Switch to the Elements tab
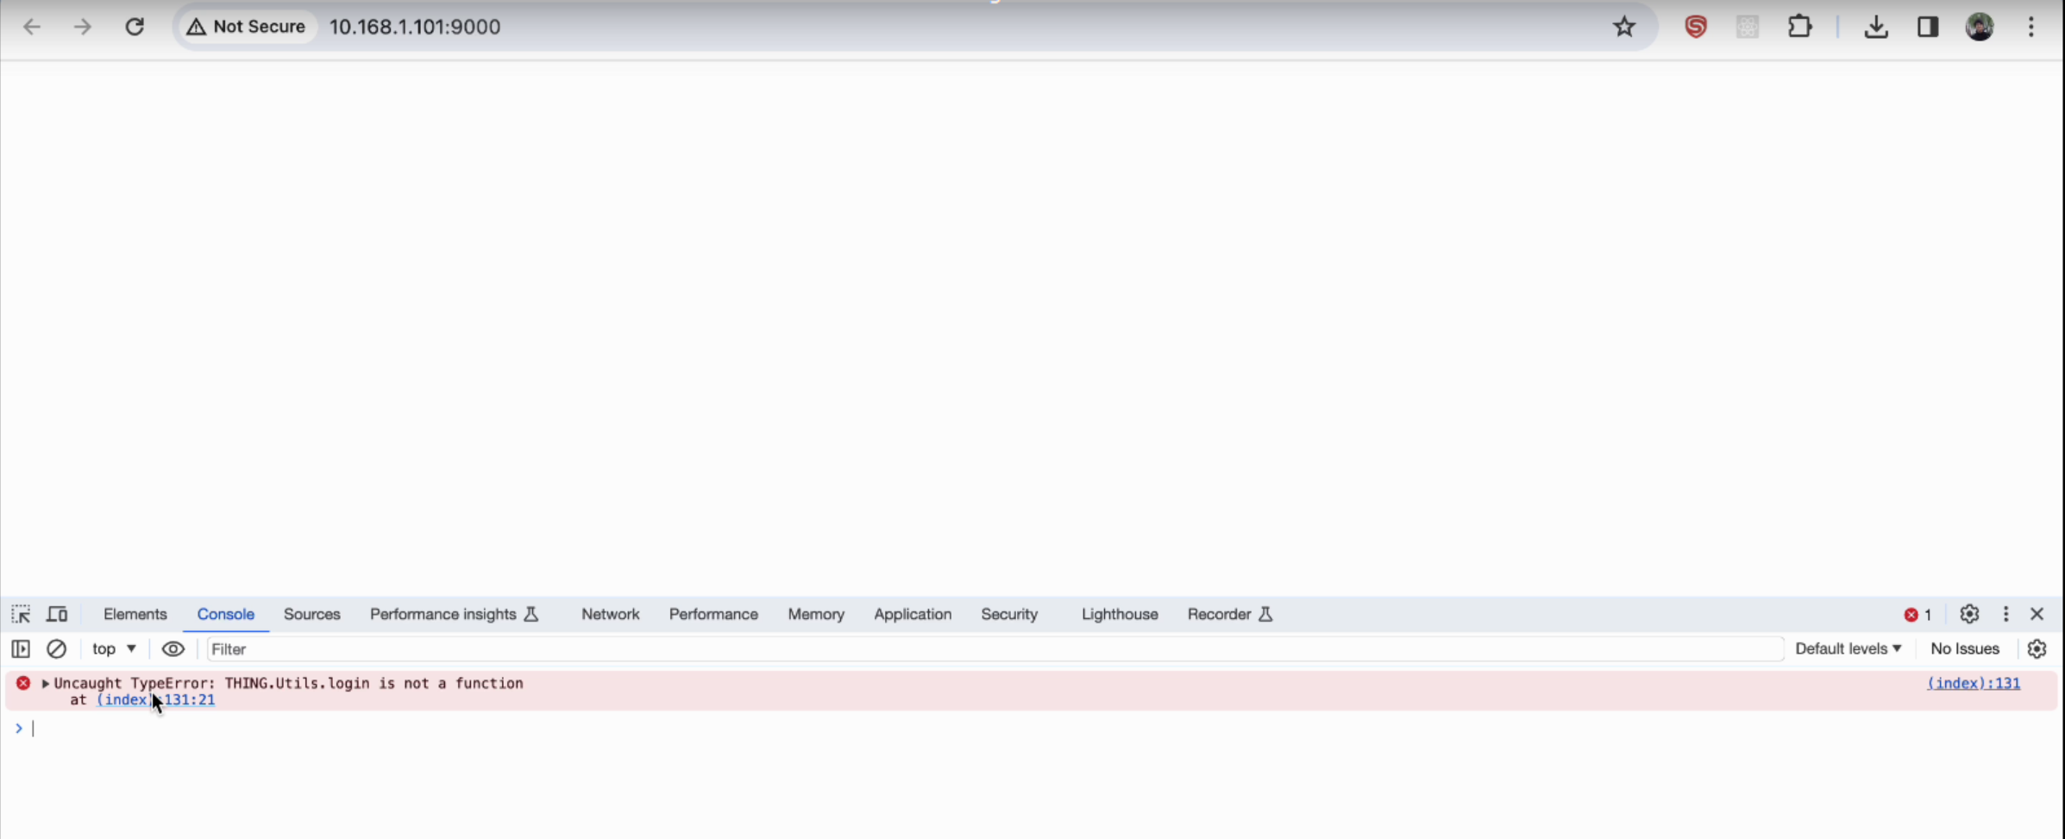2065x839 pixels. tap(135, 614)
